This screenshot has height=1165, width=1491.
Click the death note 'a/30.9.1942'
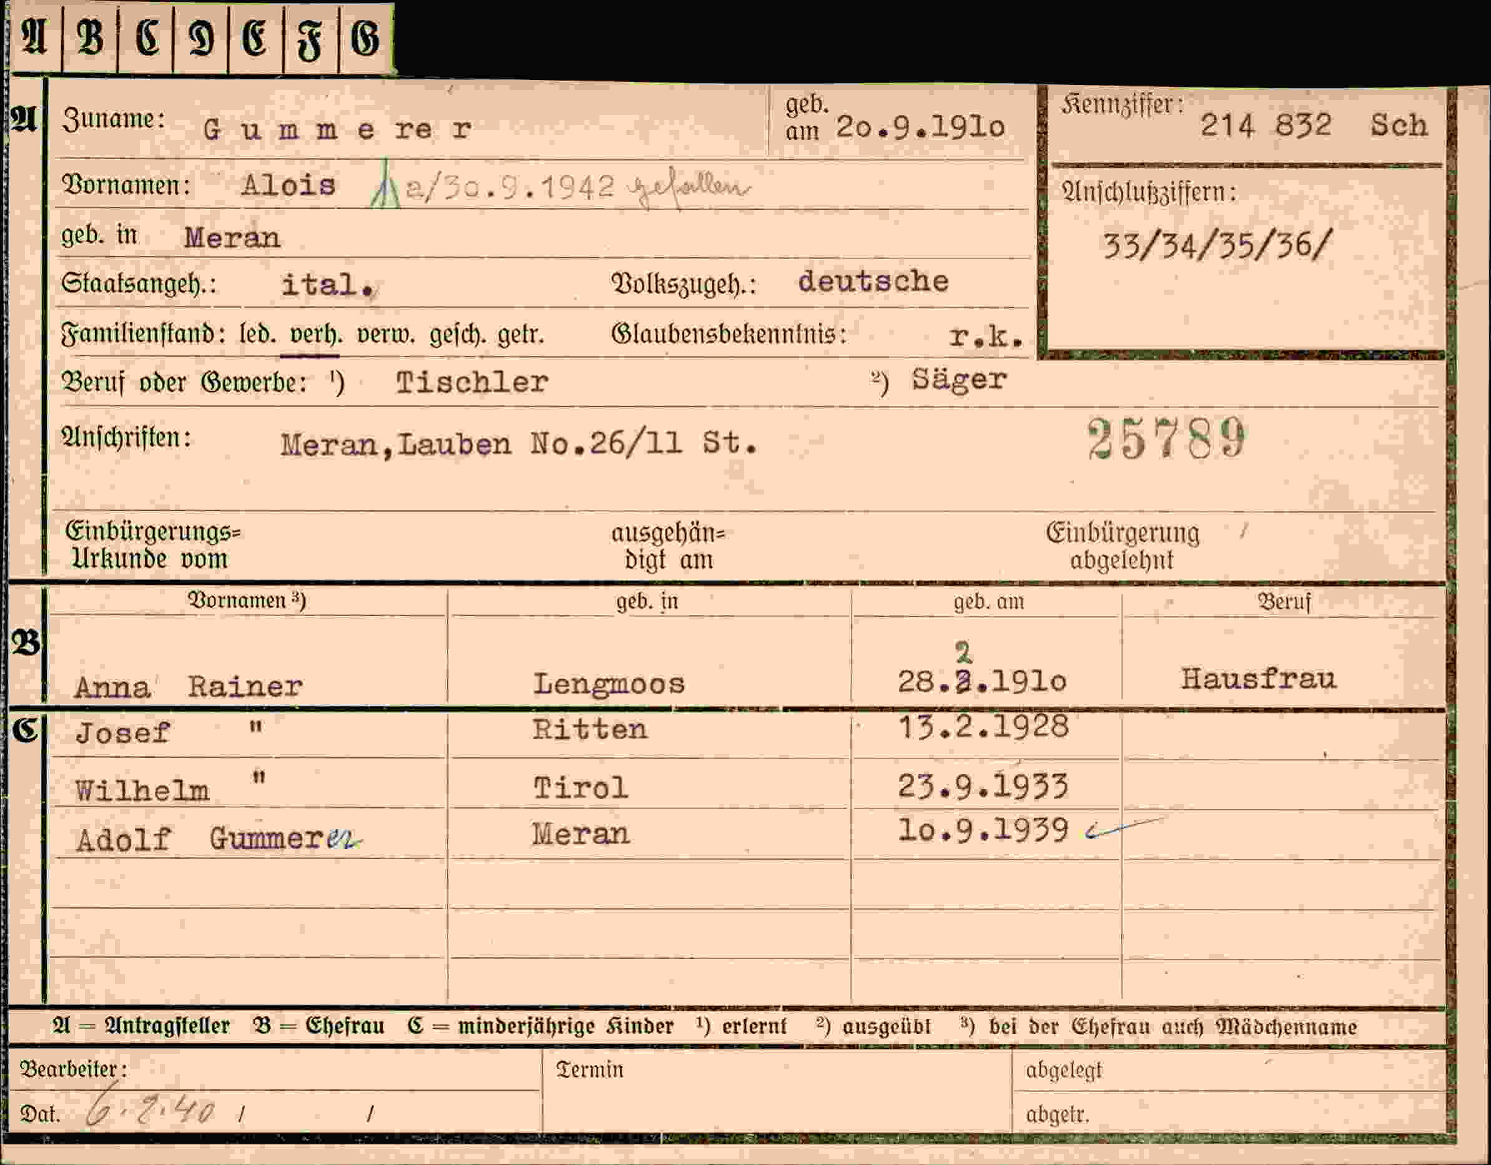tap(509, 187)
